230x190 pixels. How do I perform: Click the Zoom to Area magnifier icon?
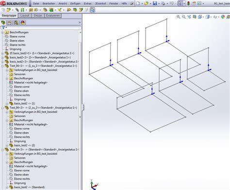click(183, 16)
